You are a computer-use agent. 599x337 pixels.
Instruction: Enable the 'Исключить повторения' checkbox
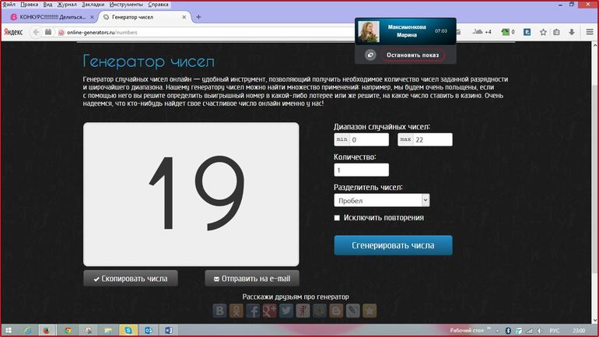pyautogui.click(x=337, y=218)
